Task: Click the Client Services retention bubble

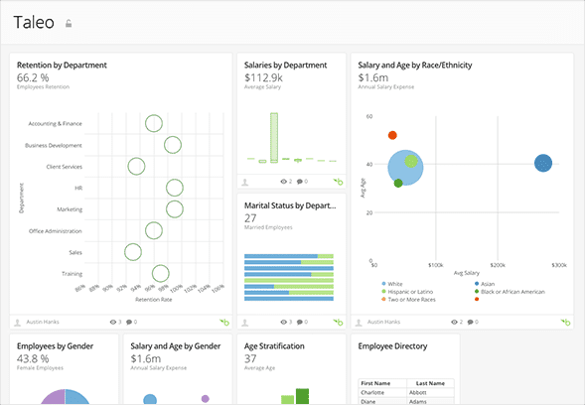Action: pyautogui.click(x=136, y=167)
